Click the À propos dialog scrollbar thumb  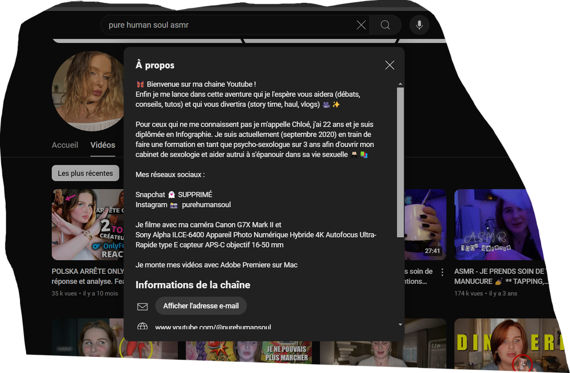[x=400, y=161]
